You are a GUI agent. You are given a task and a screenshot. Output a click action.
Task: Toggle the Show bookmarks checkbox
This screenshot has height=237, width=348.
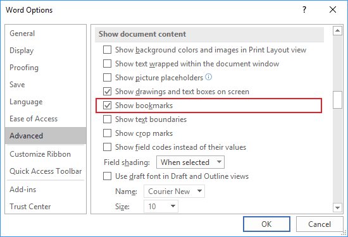click(107, 106)
